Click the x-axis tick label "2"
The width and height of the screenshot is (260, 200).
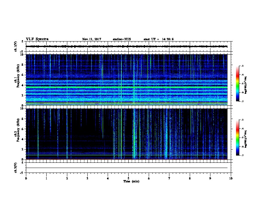point(67,178)
